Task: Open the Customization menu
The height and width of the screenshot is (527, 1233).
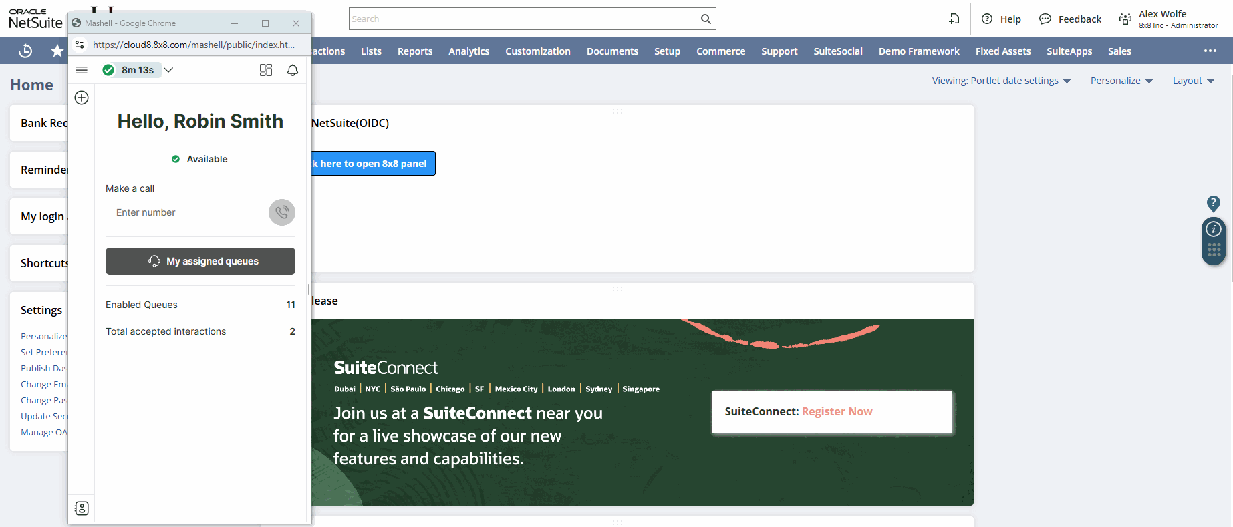Action: [538, 51]
